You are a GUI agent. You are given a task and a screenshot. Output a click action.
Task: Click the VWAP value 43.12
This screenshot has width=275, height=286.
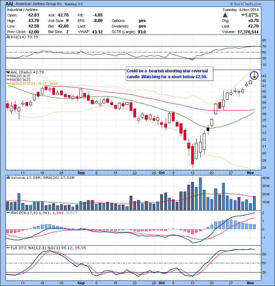(x=97, y=32)
